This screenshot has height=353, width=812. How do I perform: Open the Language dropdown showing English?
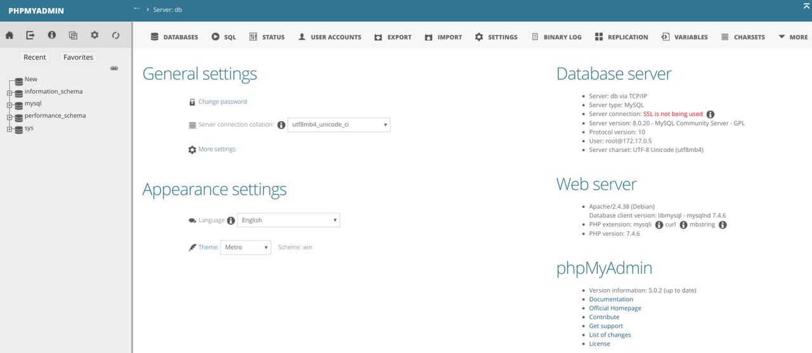click(x=289, y=220)
